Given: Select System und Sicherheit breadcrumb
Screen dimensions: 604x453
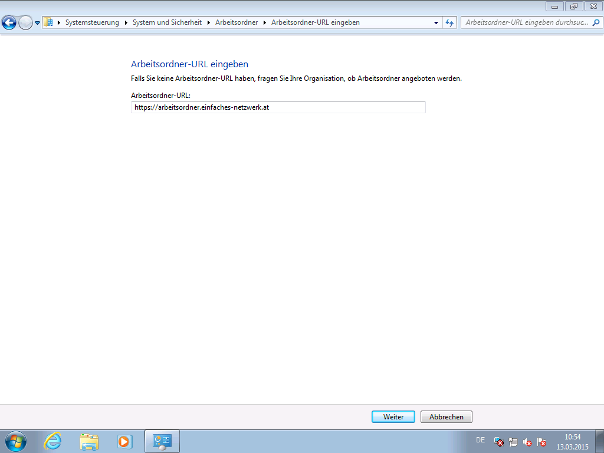Looking at the screenshot, I should point(167,22).
